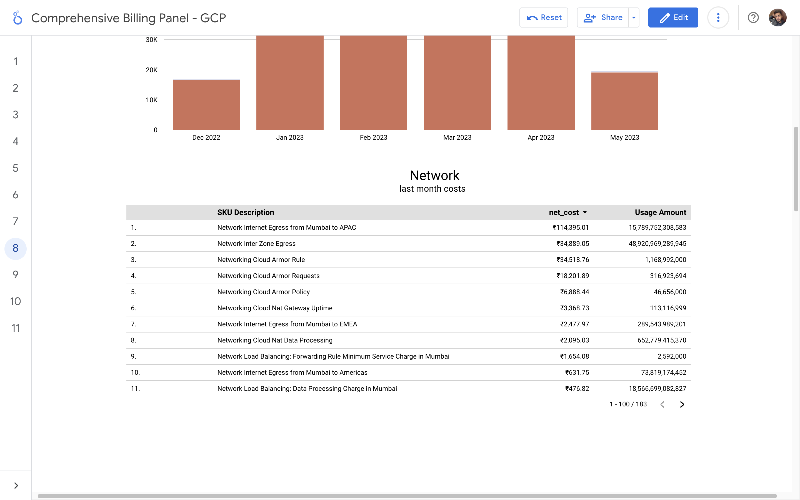Go to previous table page arrow
Screen dimensions: 800x500
[662, 404]
